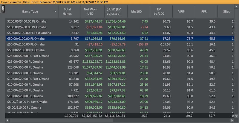This screenshot has height=123, width=239.
Task: Open the vertical Stats side tab
Action: pos(3,9)
